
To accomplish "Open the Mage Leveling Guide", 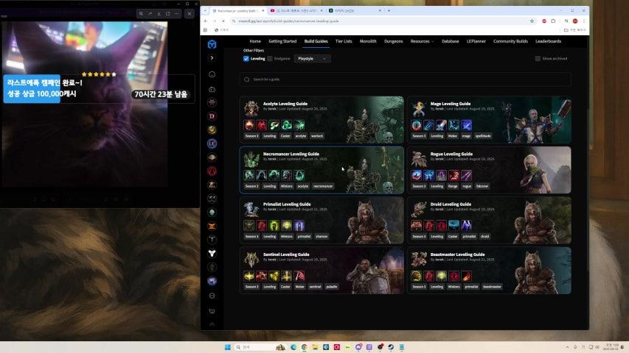I will point(489,120).
